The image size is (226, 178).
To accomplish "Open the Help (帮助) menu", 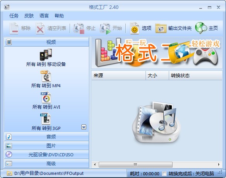I will coord(59,16).
